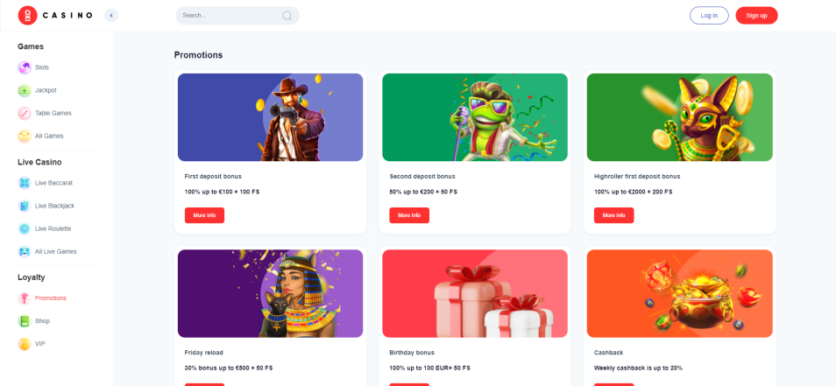Focus the Search input field
836x386 pixels.
pyautogui.click(x=237, y=16)
